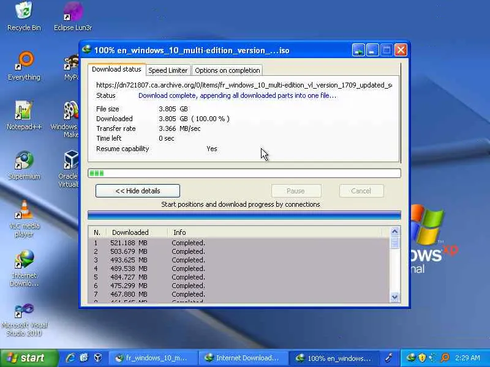Select connection row 3 with 493.625 MB
This screenshot has height=367, width=490.
point(239,260)
